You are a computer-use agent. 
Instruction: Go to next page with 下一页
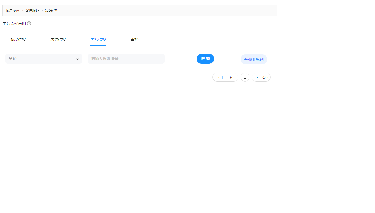click(x=261, y=77)
